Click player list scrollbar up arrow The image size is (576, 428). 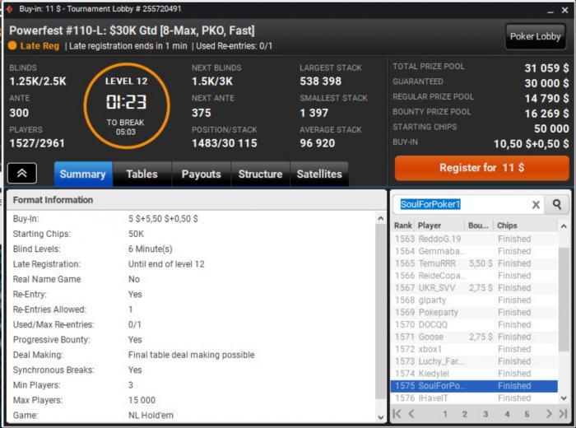(x=564, y=226)
